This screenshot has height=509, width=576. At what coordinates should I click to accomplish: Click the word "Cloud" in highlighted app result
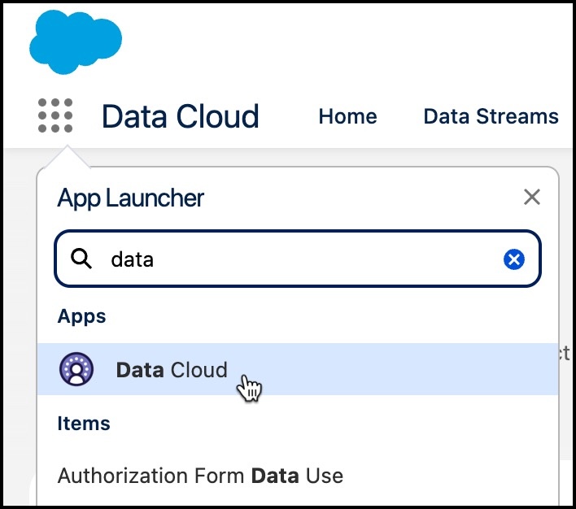point(199,370)
